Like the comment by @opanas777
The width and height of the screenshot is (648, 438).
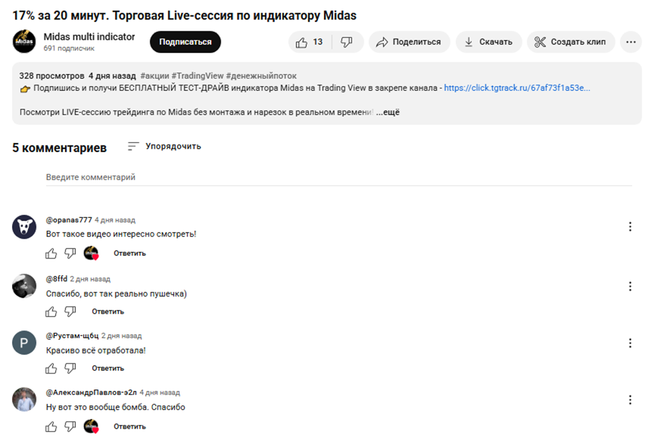pos(51,253)
